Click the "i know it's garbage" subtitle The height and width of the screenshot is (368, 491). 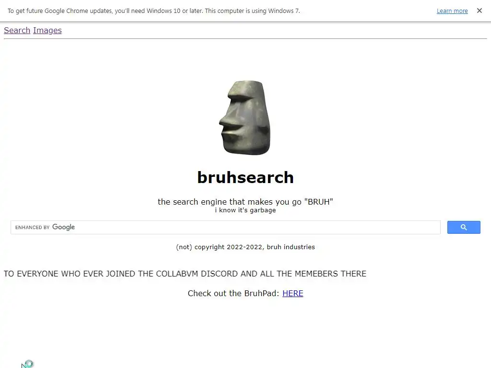tap(245, 210)
